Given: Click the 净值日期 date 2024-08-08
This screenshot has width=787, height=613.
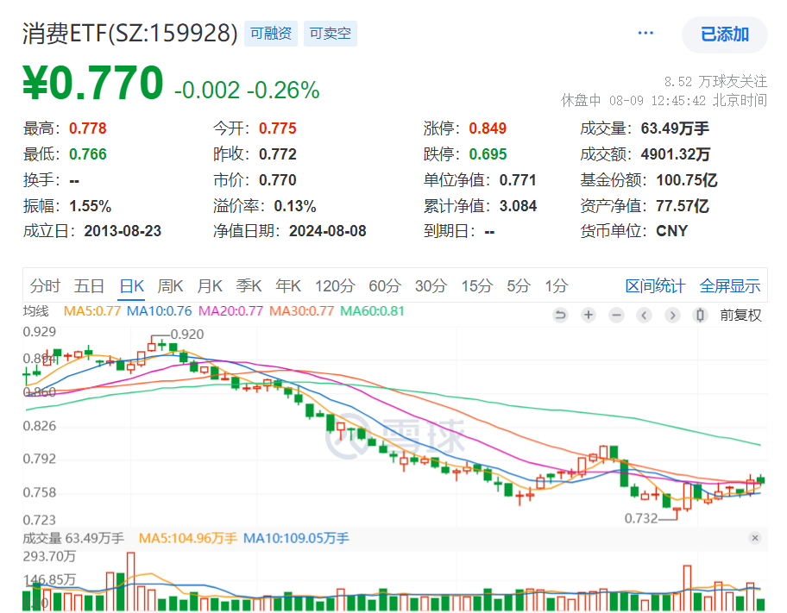Looking at the screenshot, I should click(328, 231).
